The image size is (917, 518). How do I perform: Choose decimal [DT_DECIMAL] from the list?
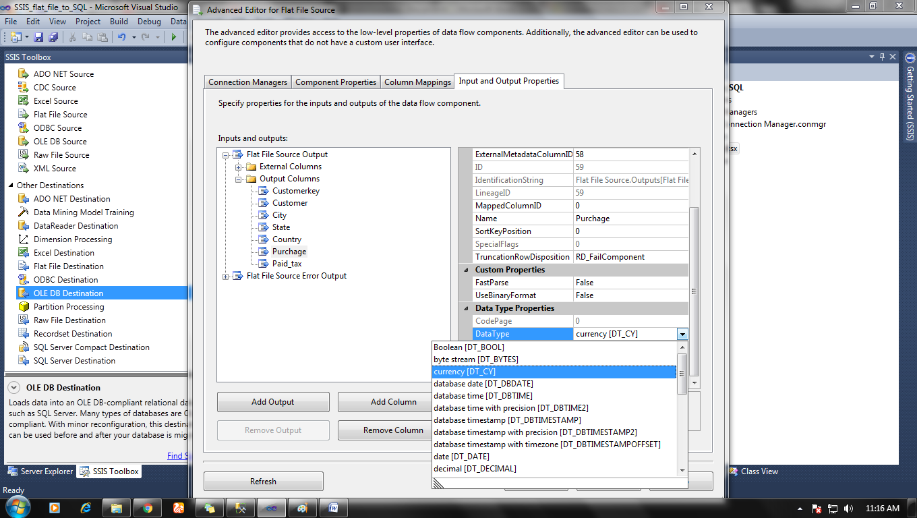(x=554, y=469)
